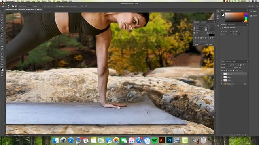Open the collapsed Character panel icon
This screenshot has height=145, width=259.
pos(218,23)
